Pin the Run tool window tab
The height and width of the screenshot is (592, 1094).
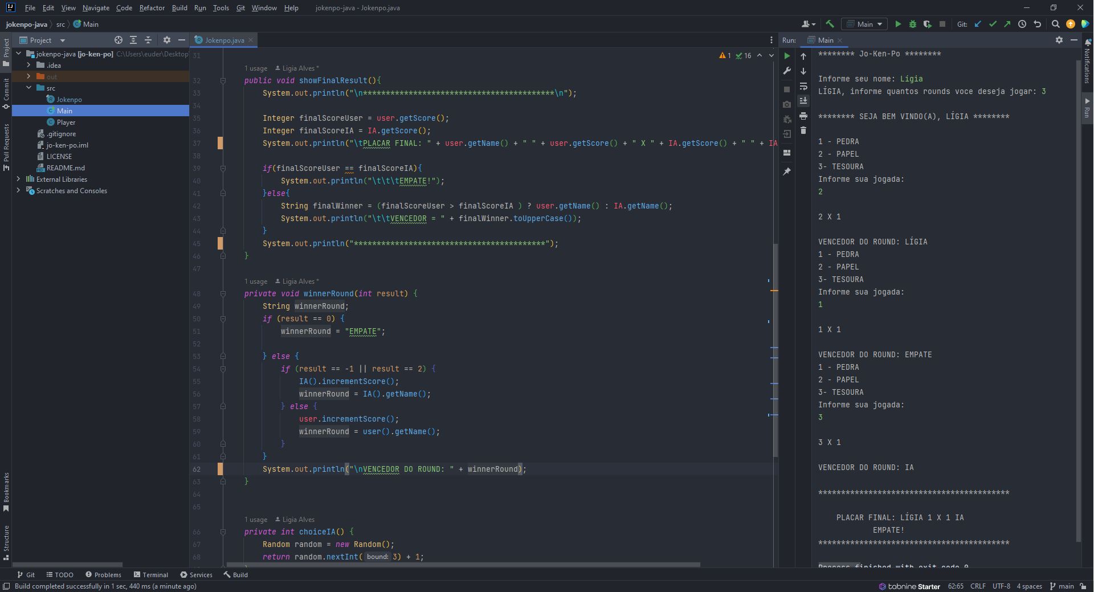click(787, 171)
